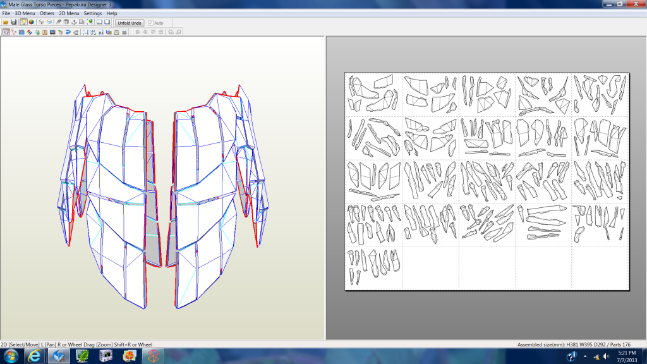Click the orange-framed page icon
Viewport: 647px width, 364px height.
(x=117, y=32)
